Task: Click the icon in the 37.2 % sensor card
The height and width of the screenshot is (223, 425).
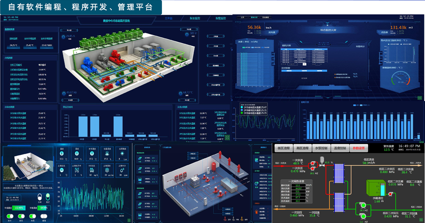Action: click(x=107, y=153)
